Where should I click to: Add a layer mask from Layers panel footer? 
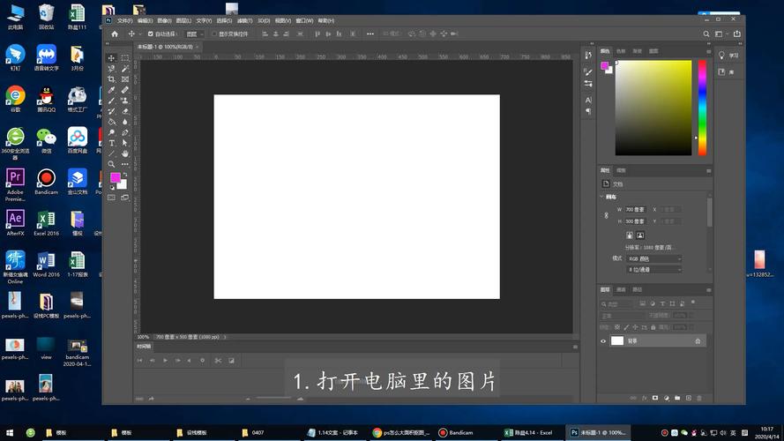(x=655, y=398)
